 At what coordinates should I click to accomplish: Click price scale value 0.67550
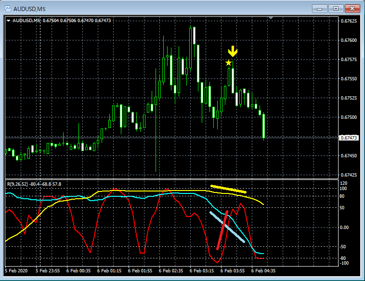pyautogui.click(x=349, y=79)
